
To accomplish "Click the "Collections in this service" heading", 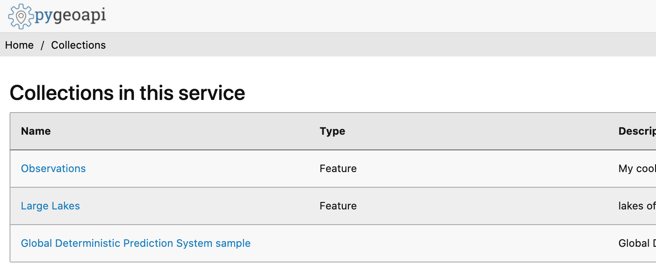I will [127, 93].
